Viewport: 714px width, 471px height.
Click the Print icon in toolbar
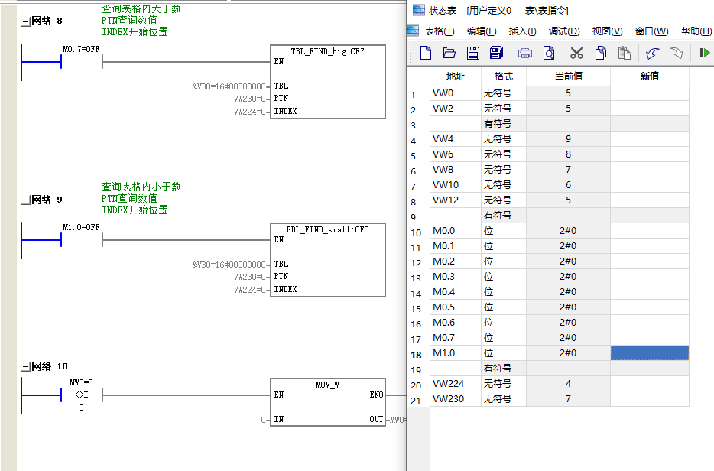point(525,54)
